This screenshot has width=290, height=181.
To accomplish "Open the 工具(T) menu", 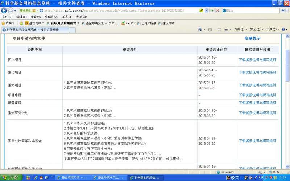I will (67, 17).
